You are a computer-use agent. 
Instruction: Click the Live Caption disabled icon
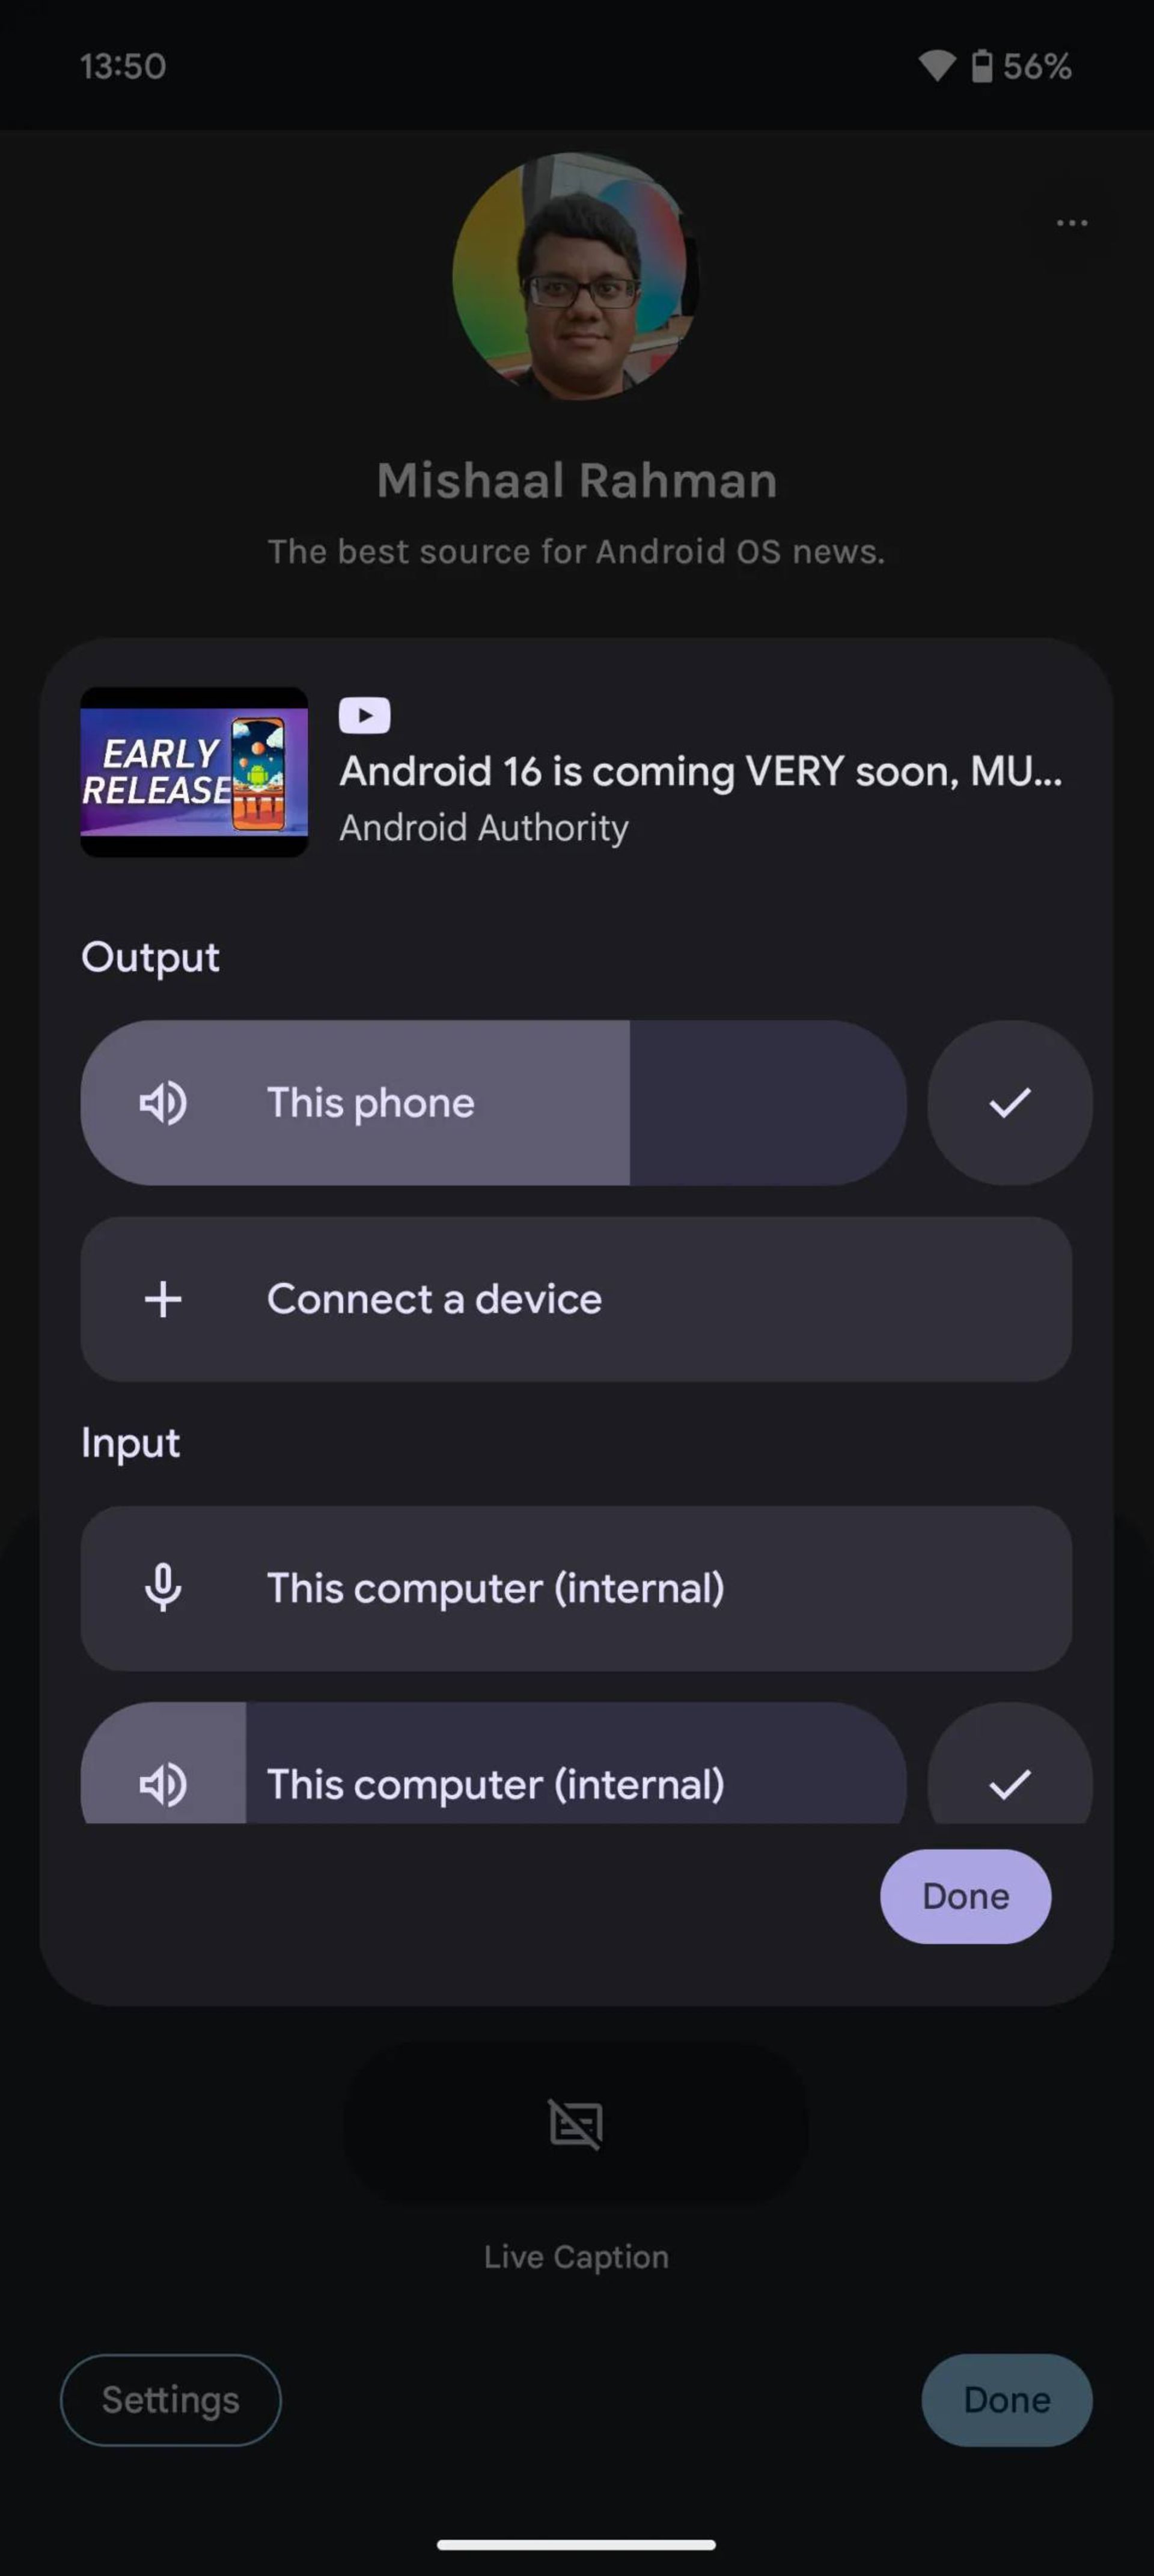576,2124
